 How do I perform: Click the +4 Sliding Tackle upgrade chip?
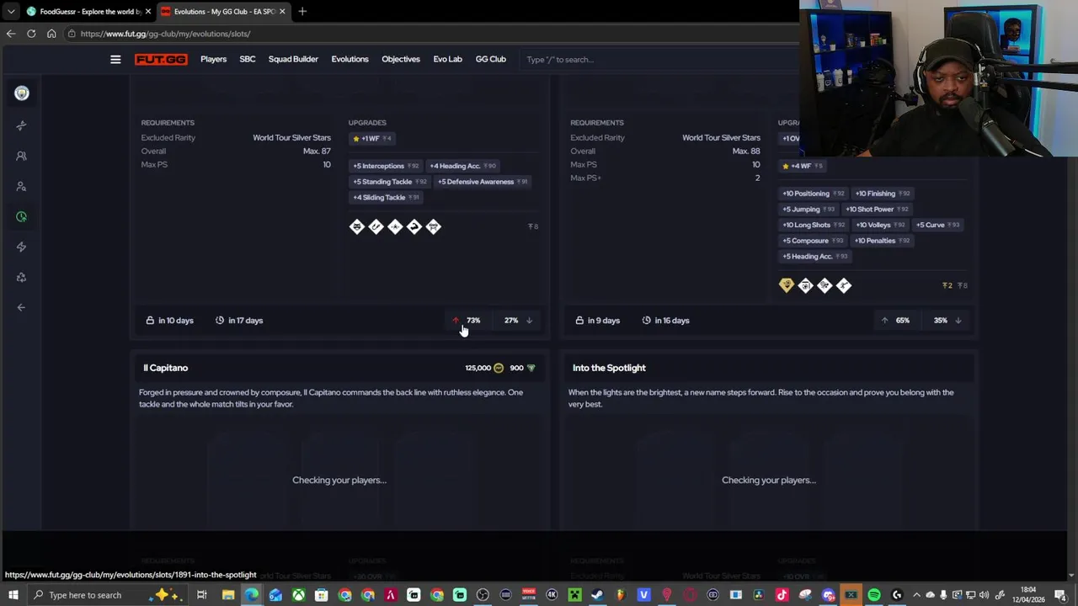coord(386,198)
